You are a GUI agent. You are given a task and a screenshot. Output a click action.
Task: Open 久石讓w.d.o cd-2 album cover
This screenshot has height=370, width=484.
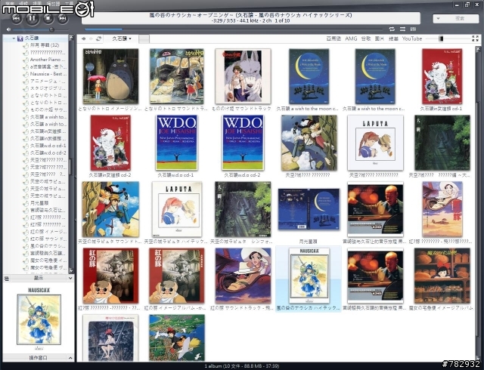pyautogui.click(x=243, y=143)
